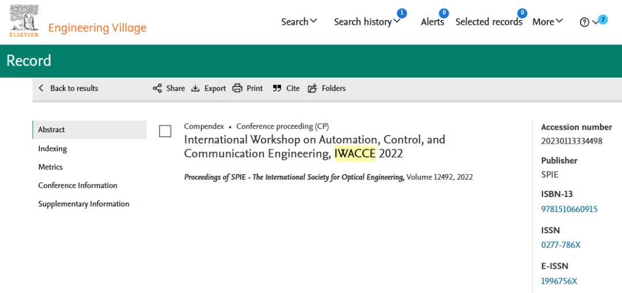Switch to the Indexing section tab

[52, 149]
